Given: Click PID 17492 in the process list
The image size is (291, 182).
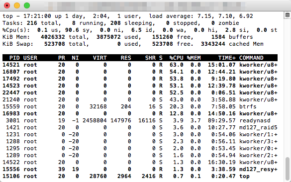Looking at the screenshot, I should point(11,79).
